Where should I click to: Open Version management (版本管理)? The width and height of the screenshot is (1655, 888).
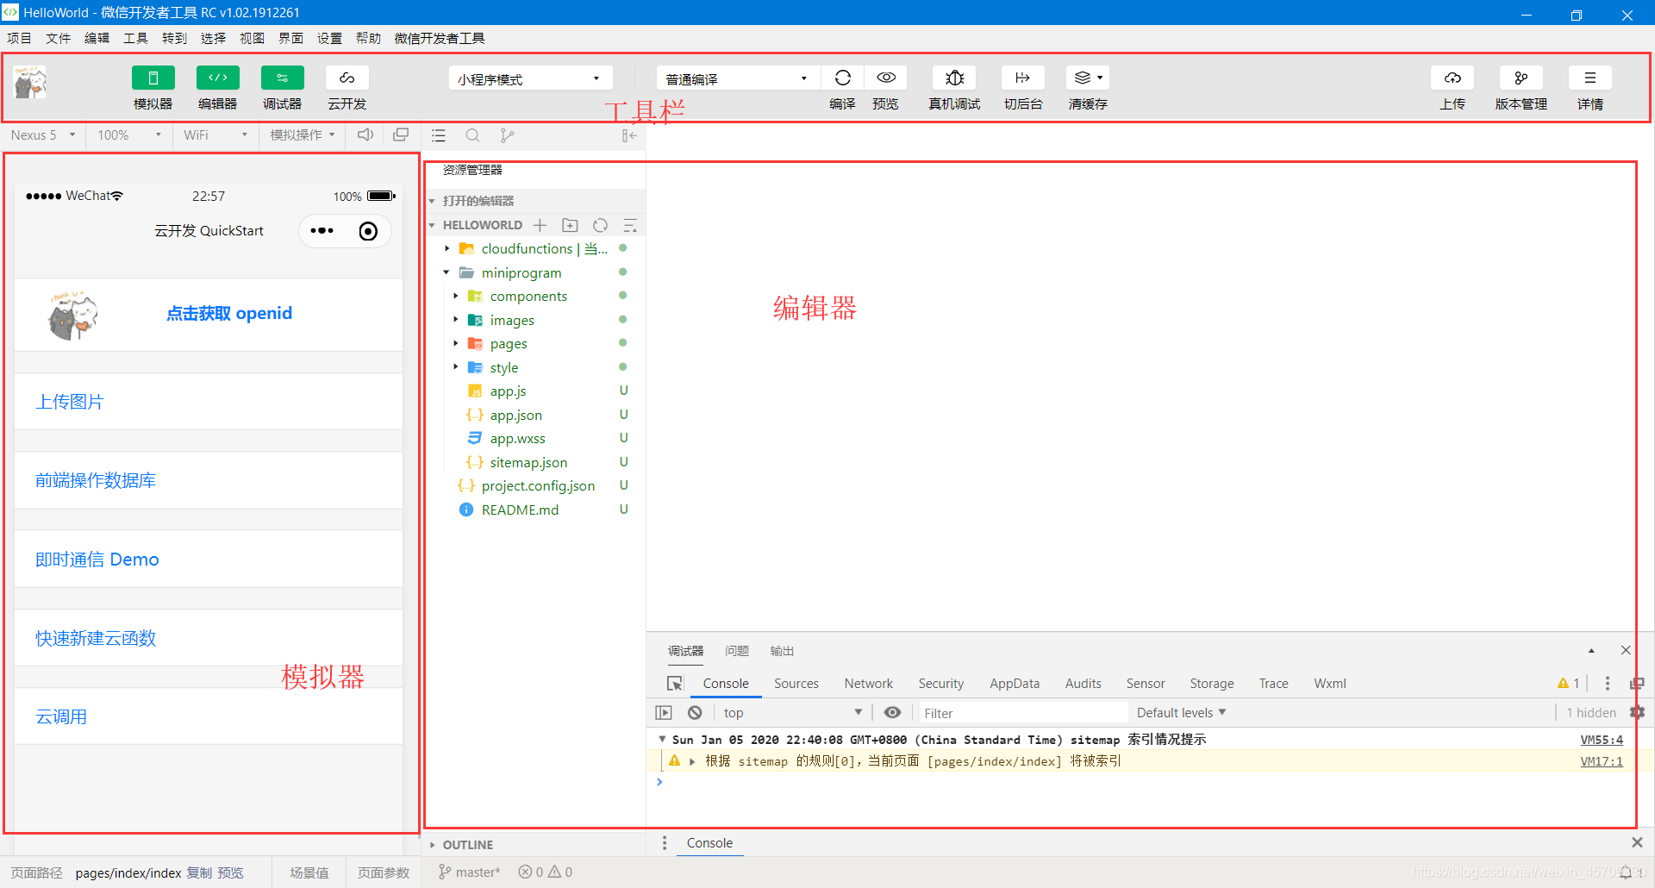pyautogui.click(x=1521, y=78)
